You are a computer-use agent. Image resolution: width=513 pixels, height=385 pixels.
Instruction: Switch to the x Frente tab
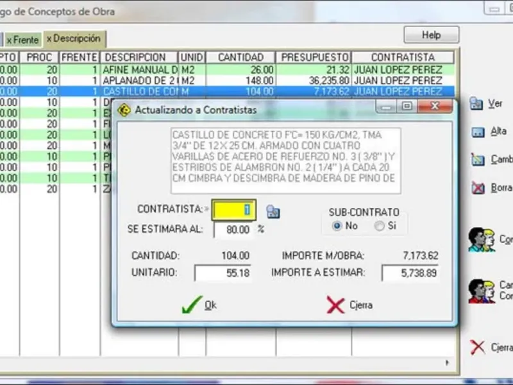coord(22,40)
